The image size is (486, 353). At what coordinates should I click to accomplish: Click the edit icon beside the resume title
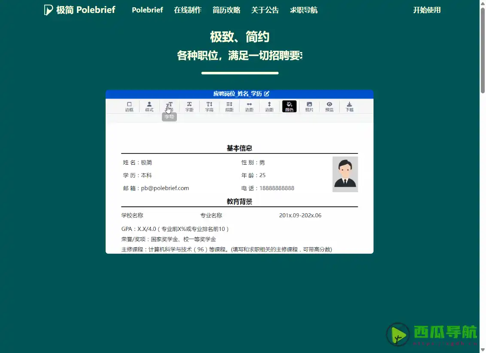click(x=267, y=94)
